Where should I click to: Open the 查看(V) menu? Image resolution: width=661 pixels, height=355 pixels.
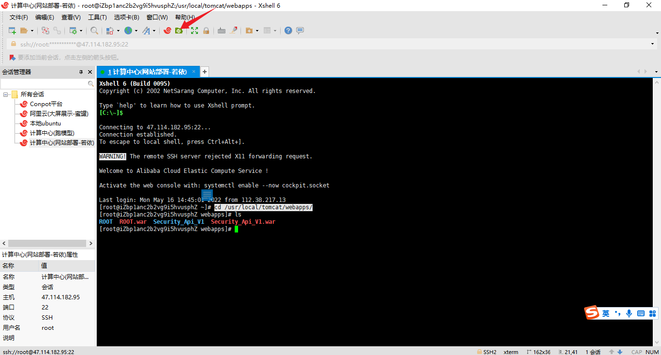pyautogui.click(x=71, y=17)
